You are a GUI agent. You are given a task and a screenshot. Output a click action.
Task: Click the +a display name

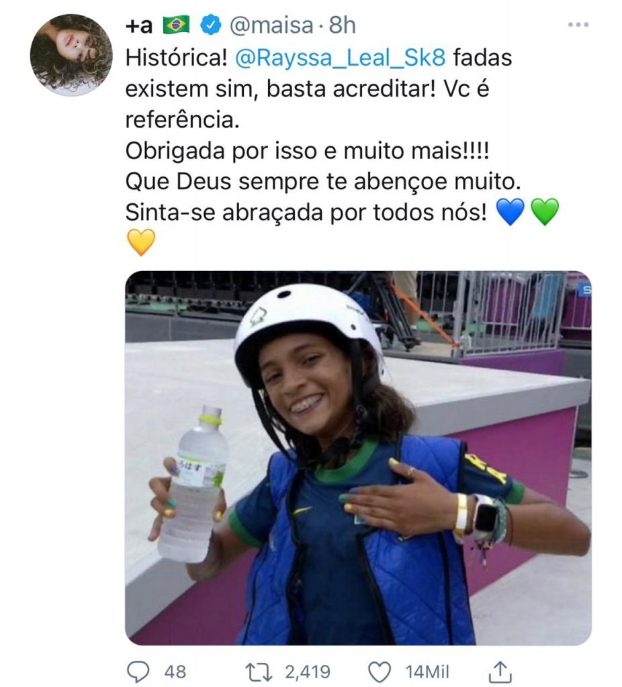point(139,25)
